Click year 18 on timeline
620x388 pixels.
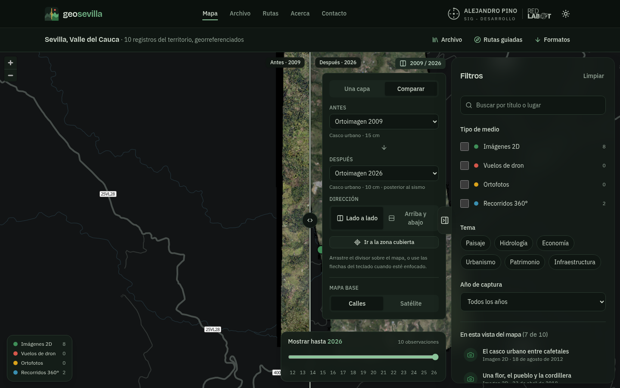point(353,372)
